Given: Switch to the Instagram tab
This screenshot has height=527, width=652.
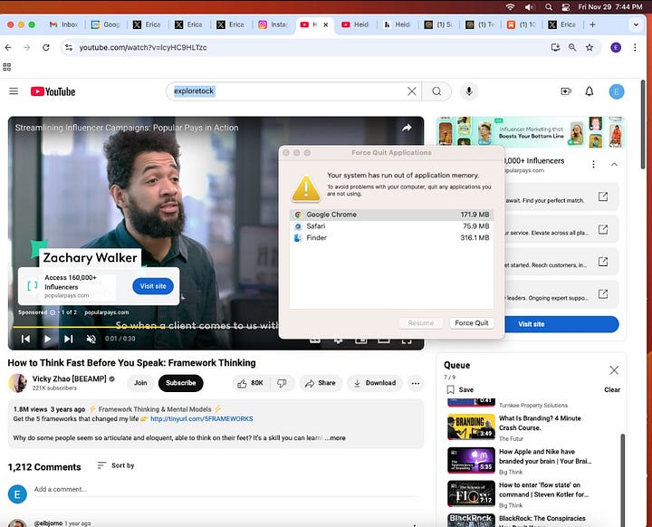Looking at the screenshot, I should coord(273,25).
